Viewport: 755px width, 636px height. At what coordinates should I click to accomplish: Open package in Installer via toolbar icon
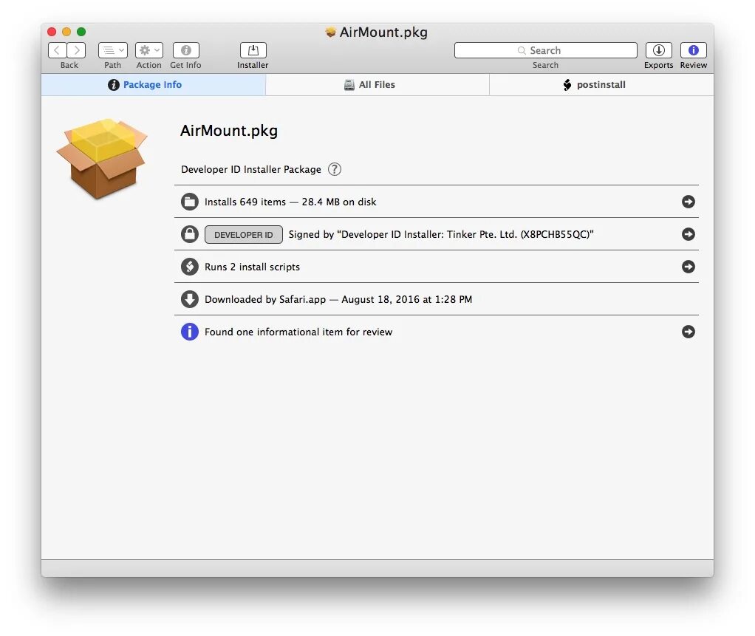[x=253, y=50]
